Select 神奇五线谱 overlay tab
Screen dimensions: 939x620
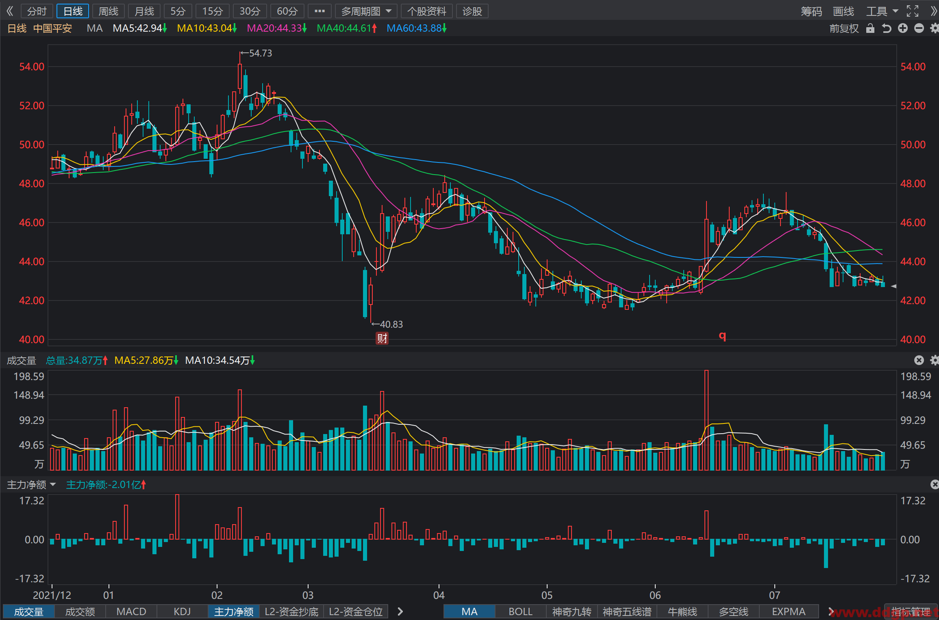[627, 611]
